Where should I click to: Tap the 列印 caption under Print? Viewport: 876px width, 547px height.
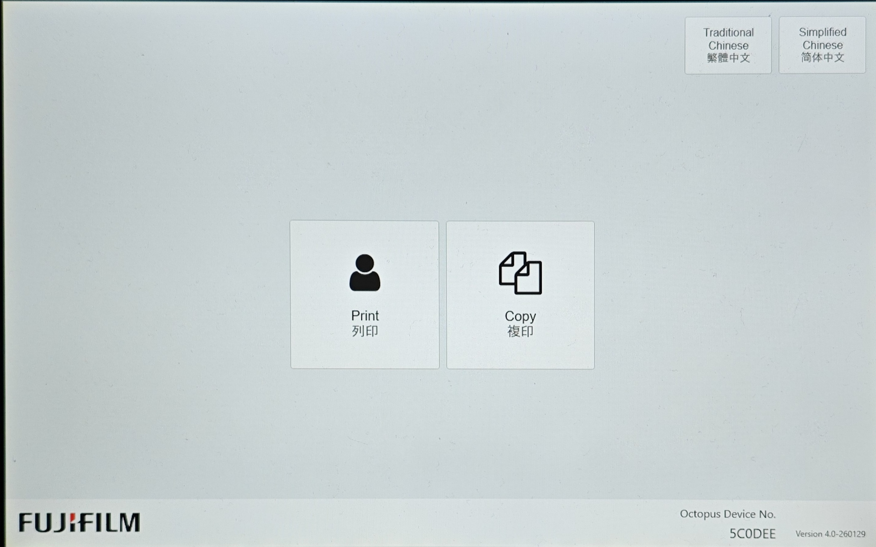click(x=365, y=331)
